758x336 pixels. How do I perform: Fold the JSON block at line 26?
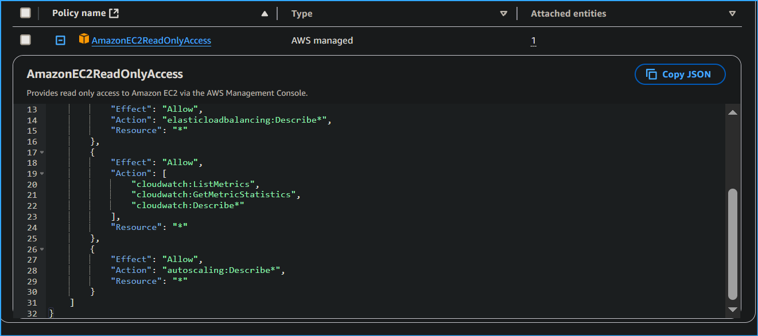[x=42, y=249]
